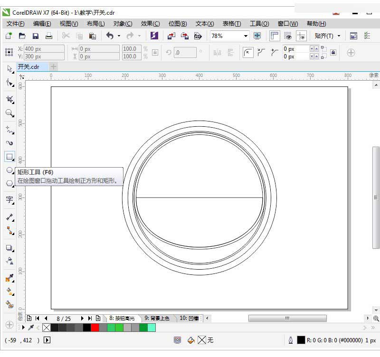Image resolution: width=380 pixels, height=357 pixels.
Task: Toggle show grid button
Action: pyautogui.click(x=288, y=36)
